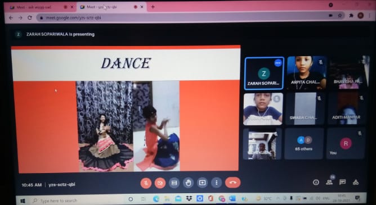
Task: Open the chat with everyone icon
Action: (342, 183)
